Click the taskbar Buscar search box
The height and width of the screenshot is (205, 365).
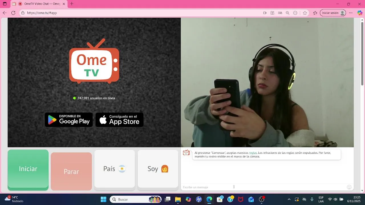point(135,199)
